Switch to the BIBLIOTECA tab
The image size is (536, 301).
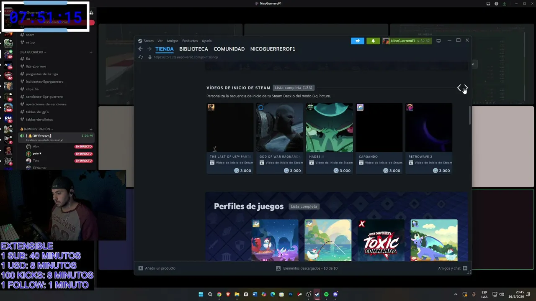point(193,49)
